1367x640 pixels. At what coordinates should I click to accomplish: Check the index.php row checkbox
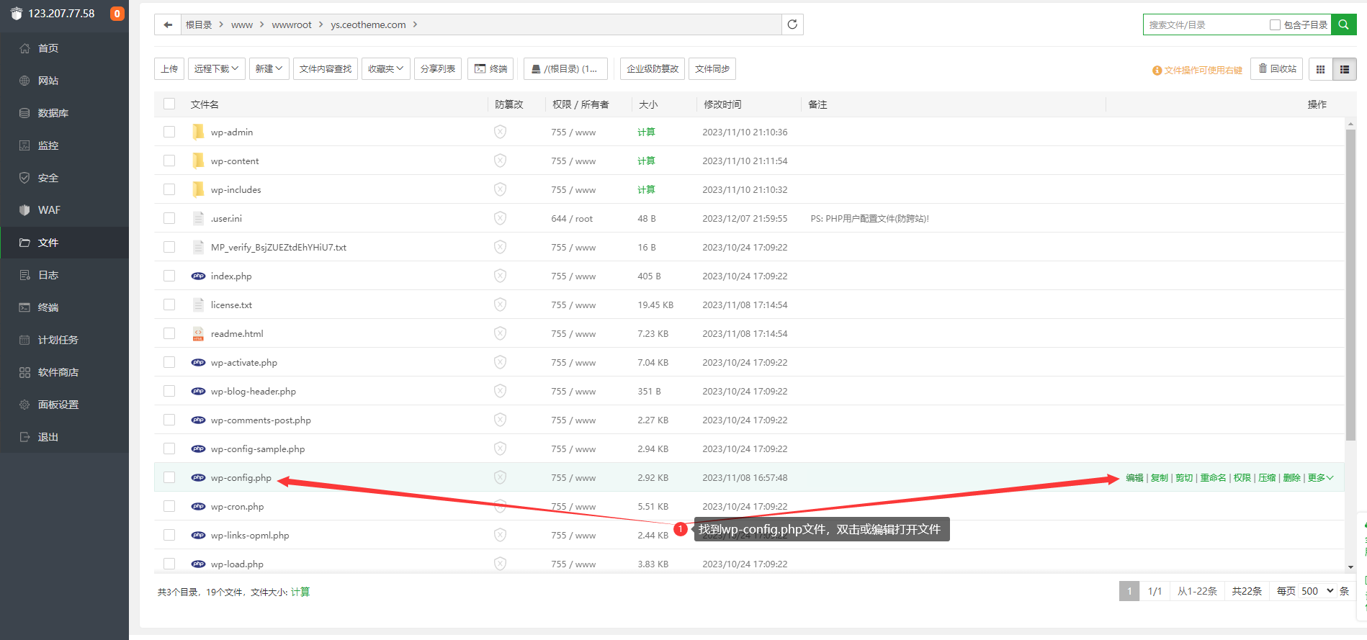[169, 276]
